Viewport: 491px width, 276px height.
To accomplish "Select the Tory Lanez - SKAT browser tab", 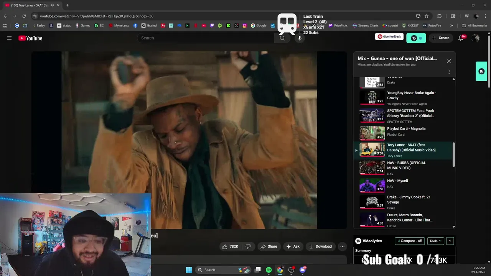I will [32, 5].
